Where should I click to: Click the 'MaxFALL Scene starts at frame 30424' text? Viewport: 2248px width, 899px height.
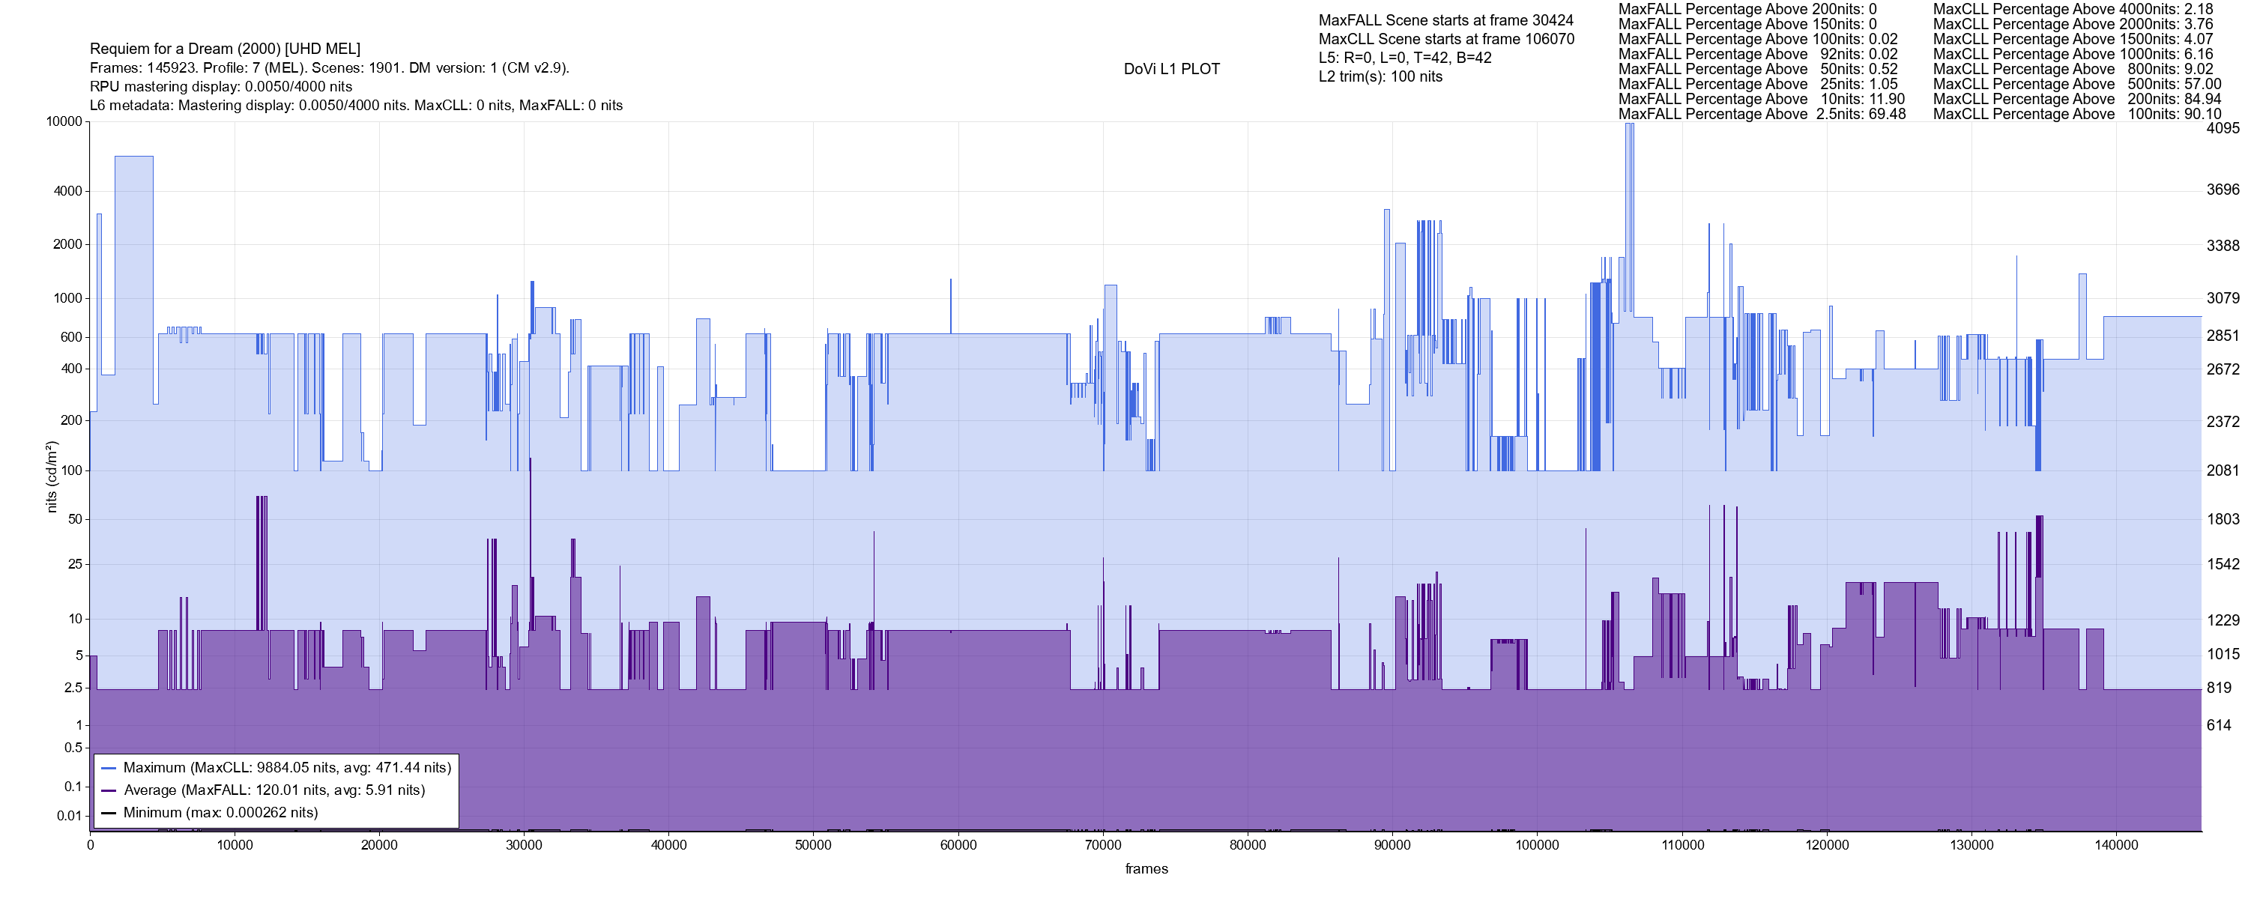coord(1446,20)
